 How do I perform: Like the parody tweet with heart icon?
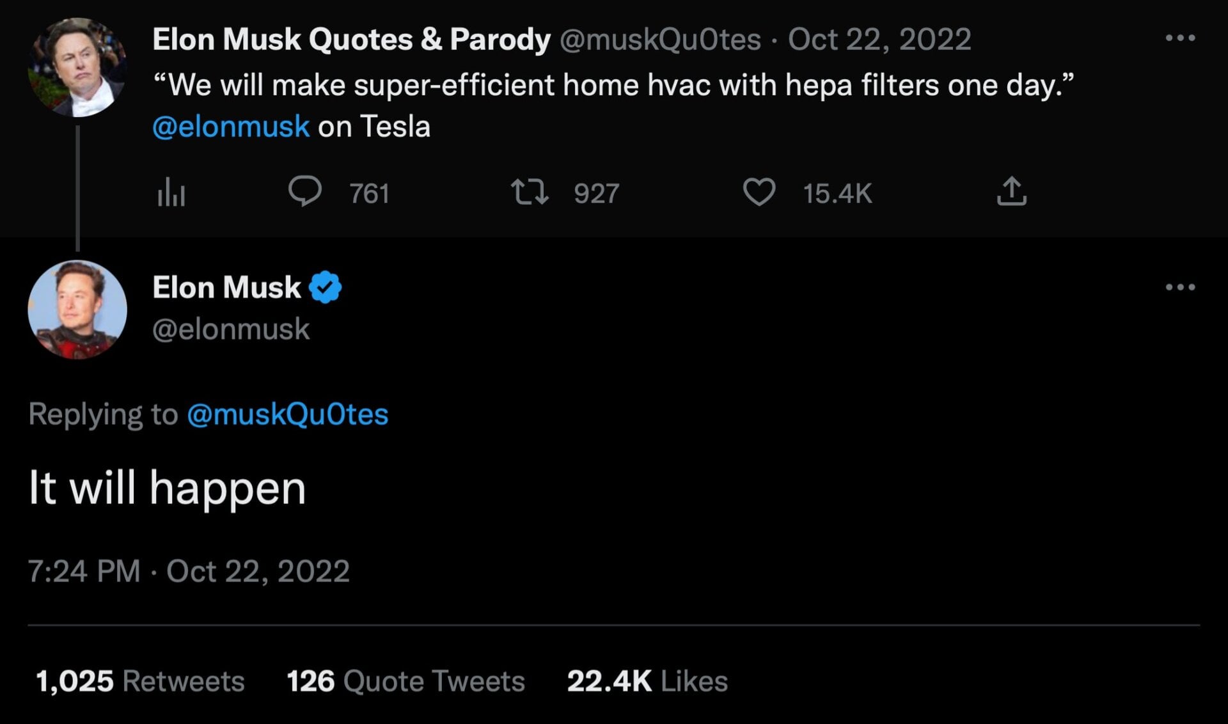tap(759, 193)
